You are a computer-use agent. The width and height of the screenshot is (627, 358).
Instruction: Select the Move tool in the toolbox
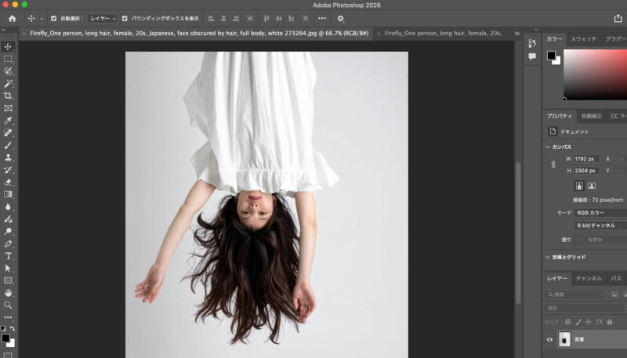(x=8, y=46)
